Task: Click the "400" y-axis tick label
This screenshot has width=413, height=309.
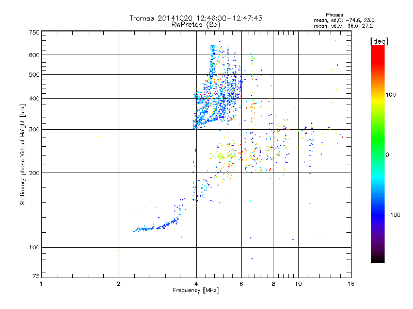Action: click(x=34, y=98)
